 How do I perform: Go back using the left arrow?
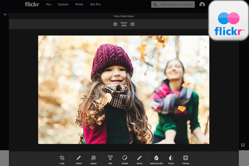point(5,15)
